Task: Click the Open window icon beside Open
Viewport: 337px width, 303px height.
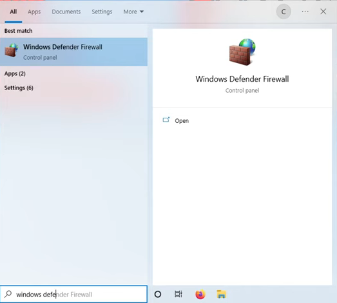Action: pos(166,120)
